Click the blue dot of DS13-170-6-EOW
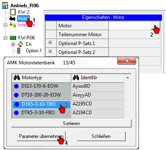This screenshot has width=166, height=150. coord(17,86)
